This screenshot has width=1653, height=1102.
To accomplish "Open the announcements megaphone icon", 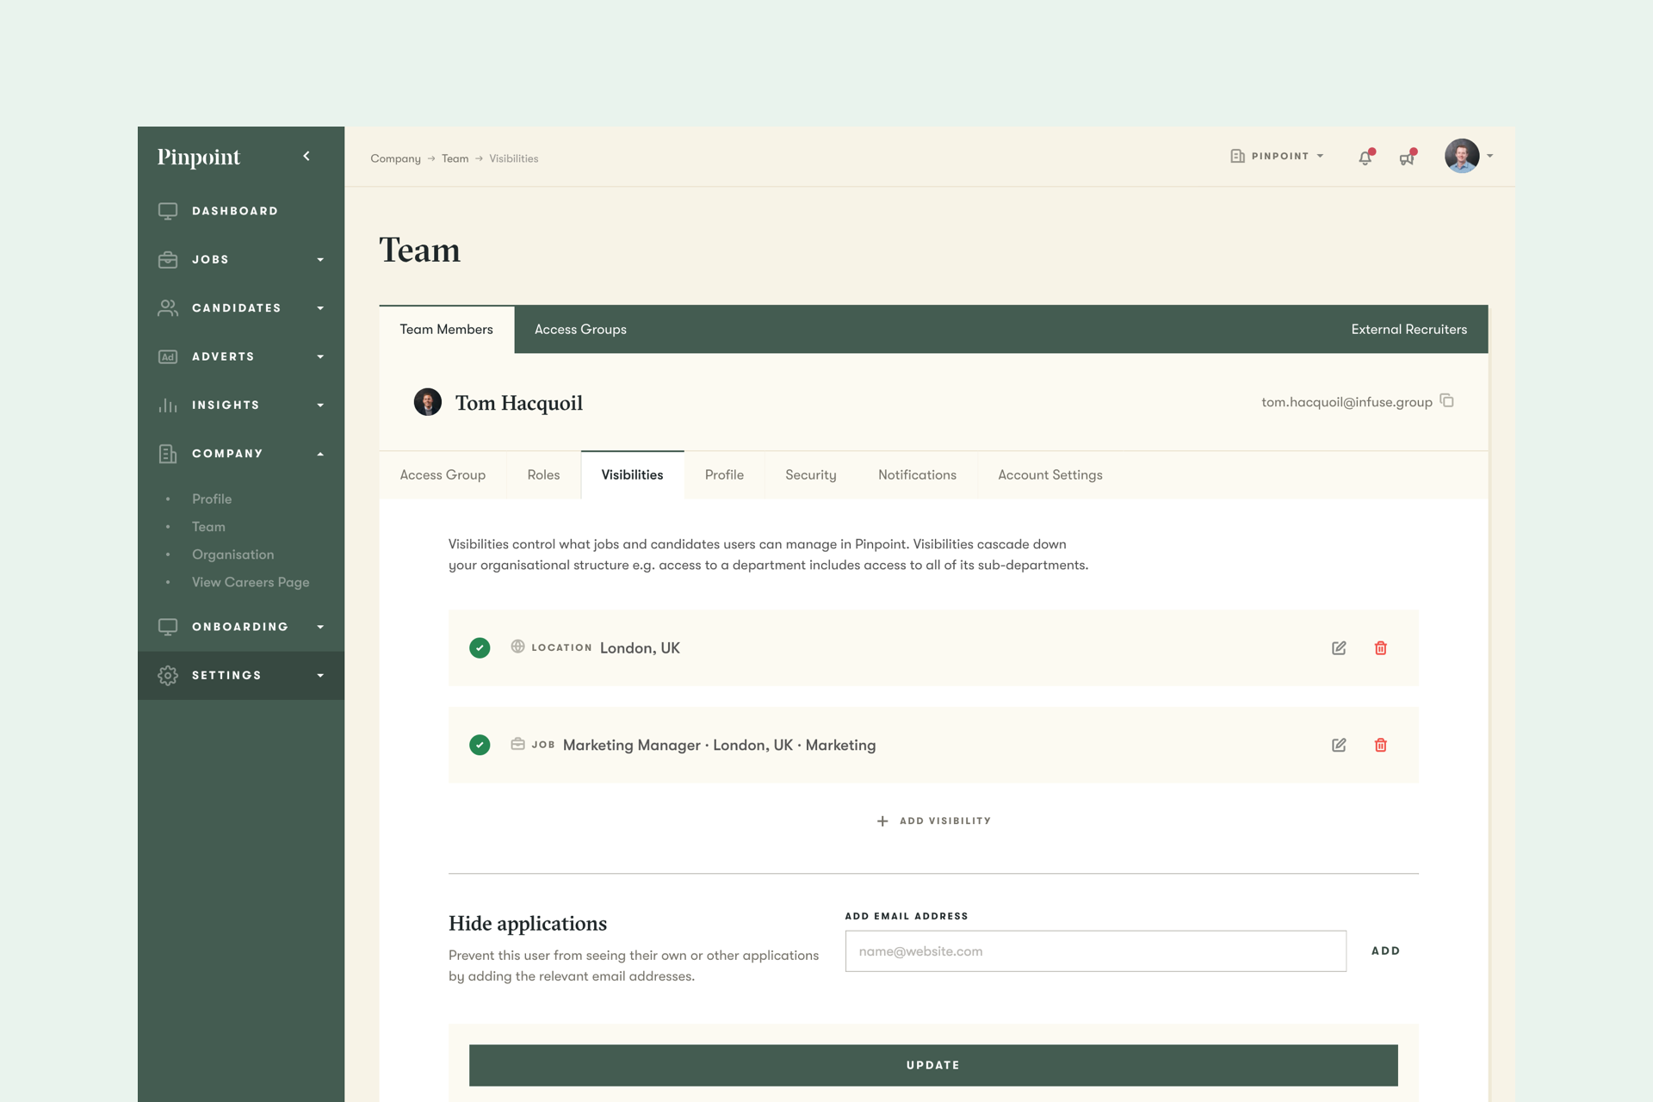I will tap(1407, 158).
